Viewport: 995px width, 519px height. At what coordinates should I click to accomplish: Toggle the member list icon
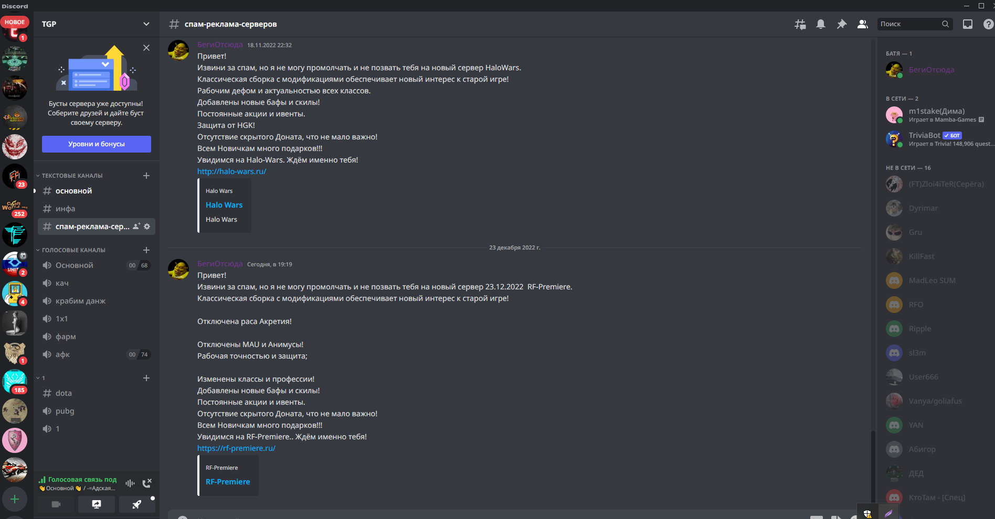point(862,24)
